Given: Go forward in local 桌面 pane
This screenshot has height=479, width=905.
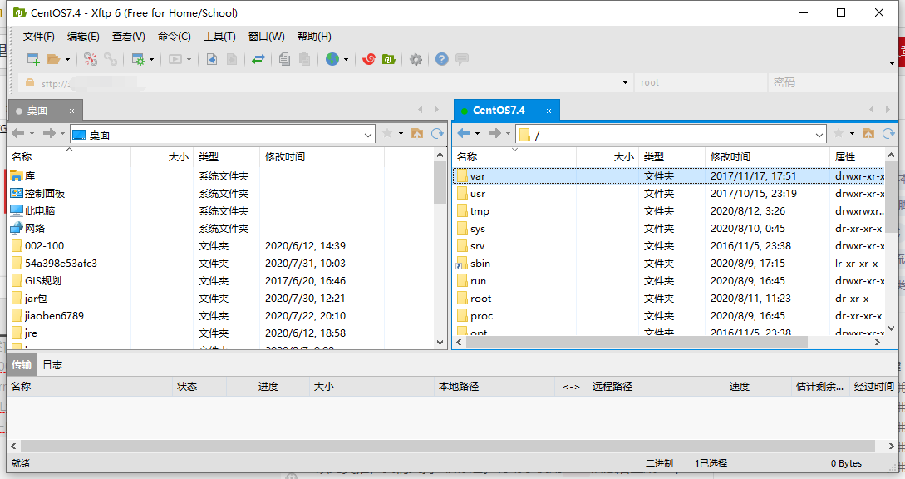Looking at the screenshot, I should pos(49,134).
